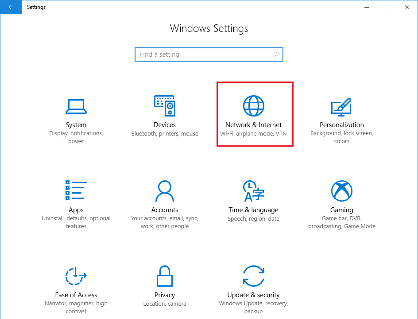Click the "Windows Update, recovery, backup" description
This screenshot has width=418, height=319.
coord(254,307)
